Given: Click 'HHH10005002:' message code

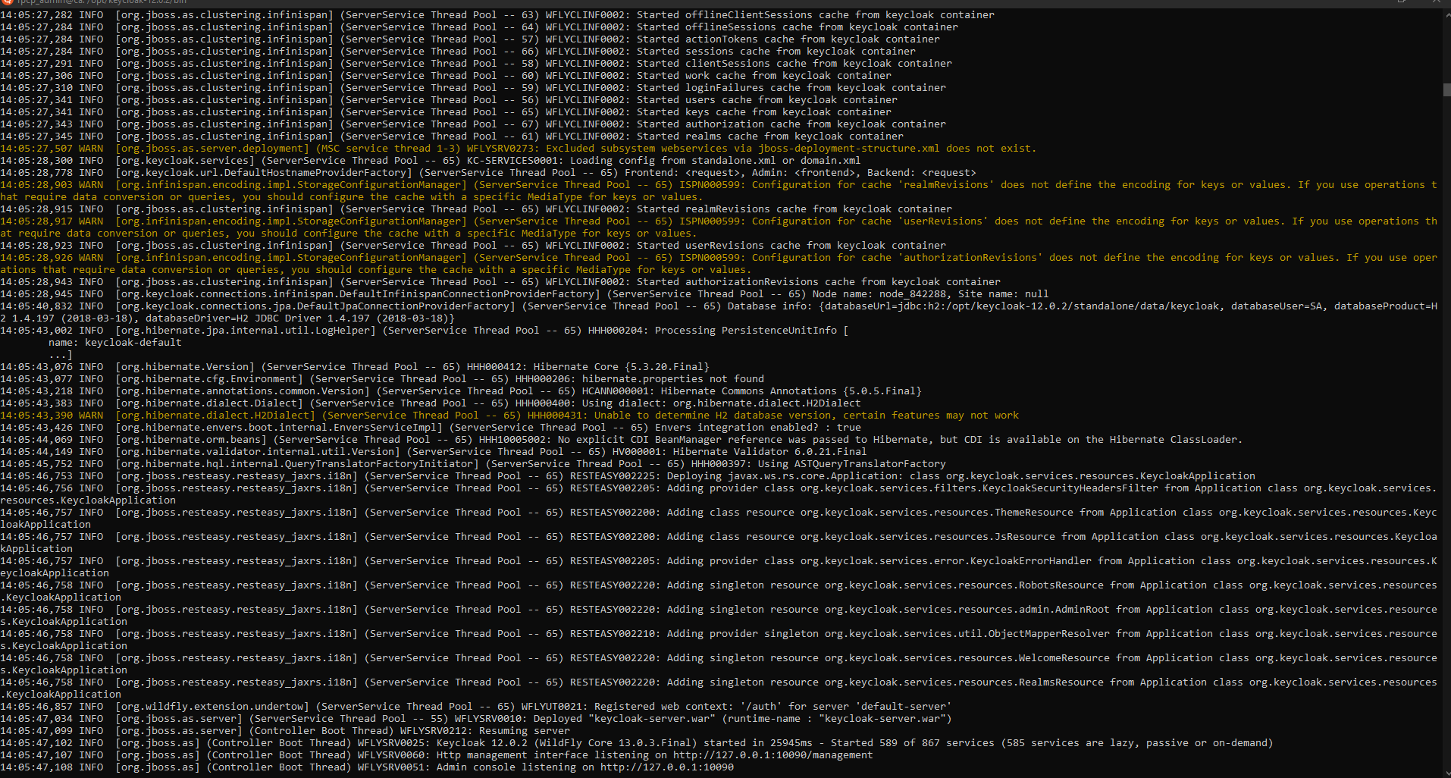Looking at the screenshot, I should coord(516,439).
